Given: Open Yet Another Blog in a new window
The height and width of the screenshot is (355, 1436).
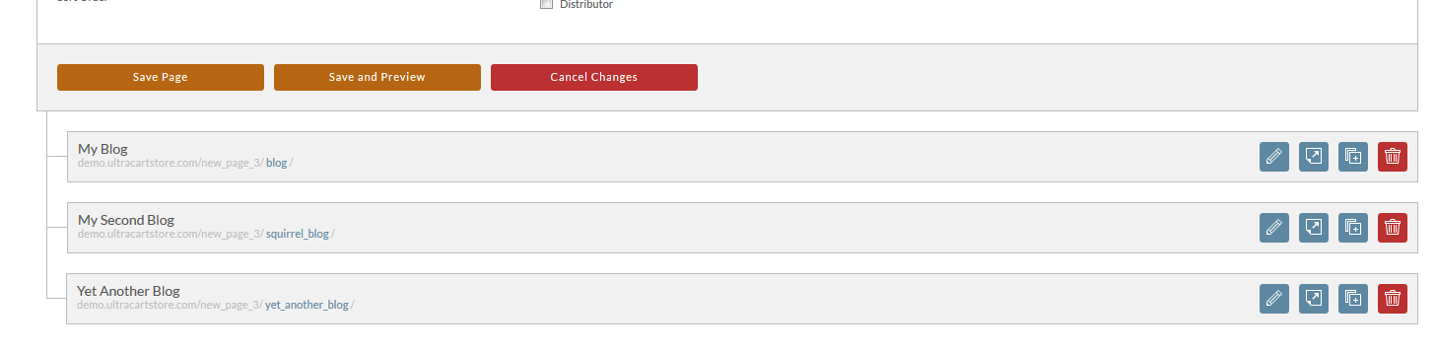Looking at the screenshot, I should coord(1314,299).
